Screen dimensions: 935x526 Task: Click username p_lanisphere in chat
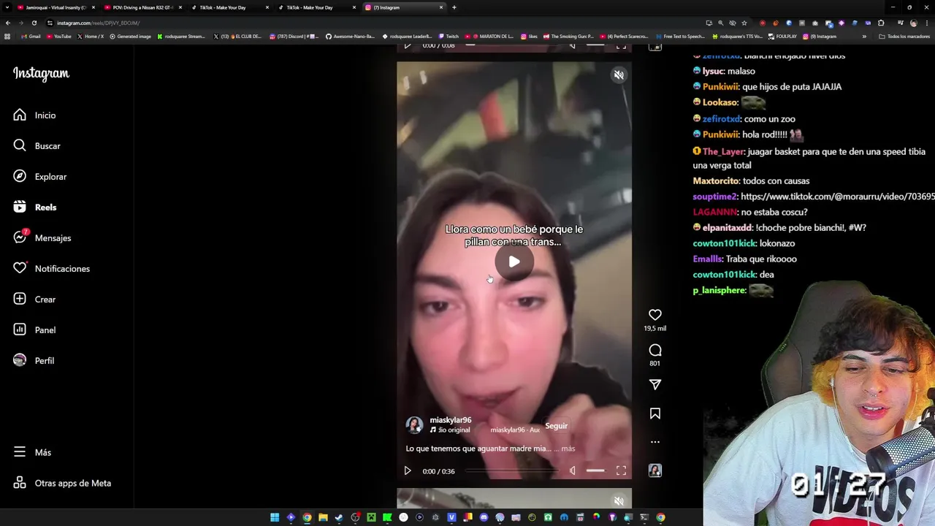[x=719, y=291]
